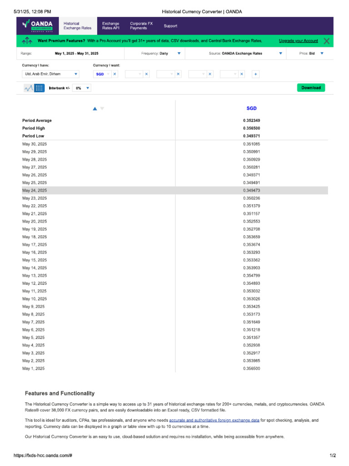Click the arrows icon in green banner
349x466 pixels.
pyautogui.click(x=27, y=41)
